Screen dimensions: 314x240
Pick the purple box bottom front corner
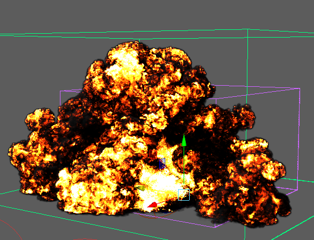coord(215,227)
